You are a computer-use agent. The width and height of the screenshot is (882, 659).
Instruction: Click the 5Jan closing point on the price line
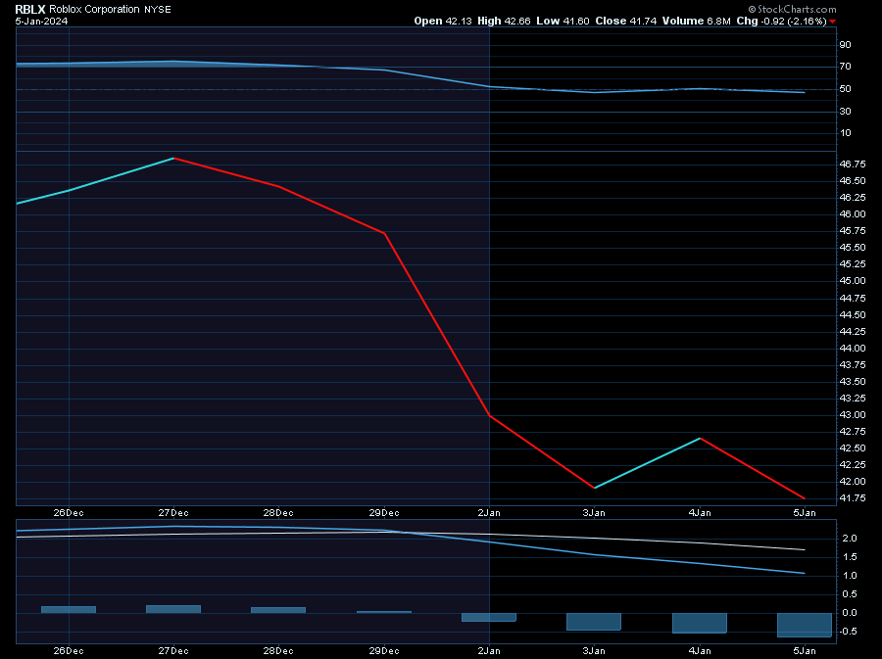[x=805, y=498]
